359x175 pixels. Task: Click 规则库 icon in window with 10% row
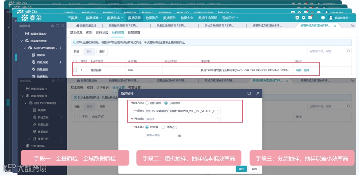(x=33, y=55)
